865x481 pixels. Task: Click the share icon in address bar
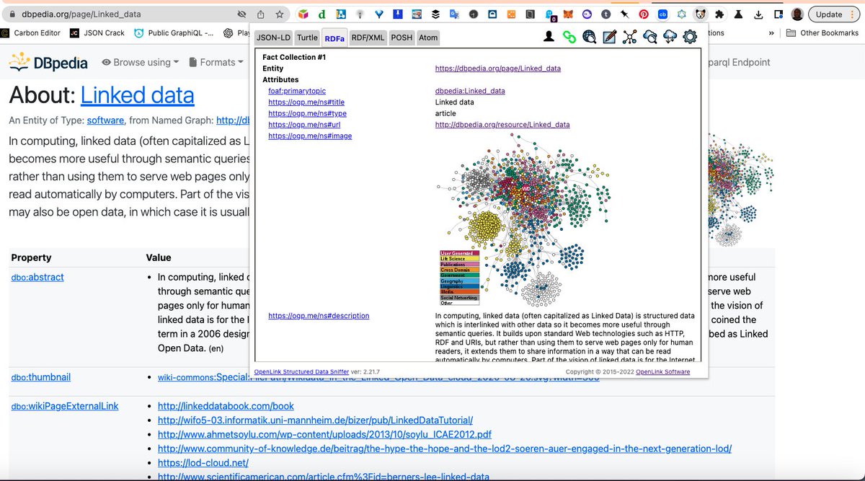260,14
